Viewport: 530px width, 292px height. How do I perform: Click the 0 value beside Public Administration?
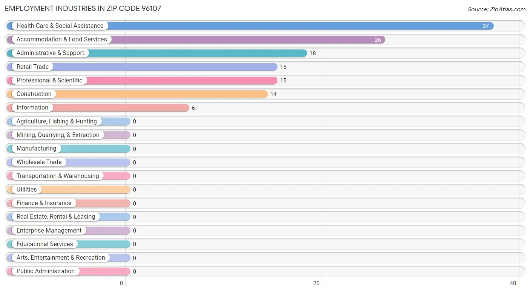pyautogui.click(x=134, y=271)
